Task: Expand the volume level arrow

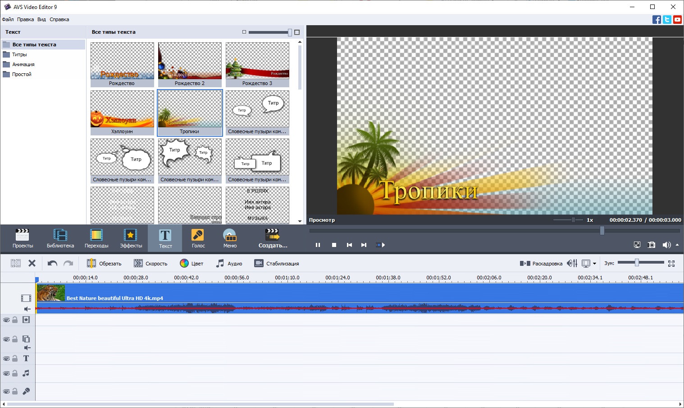Action: pyautogui.click(x=677, y=245)
